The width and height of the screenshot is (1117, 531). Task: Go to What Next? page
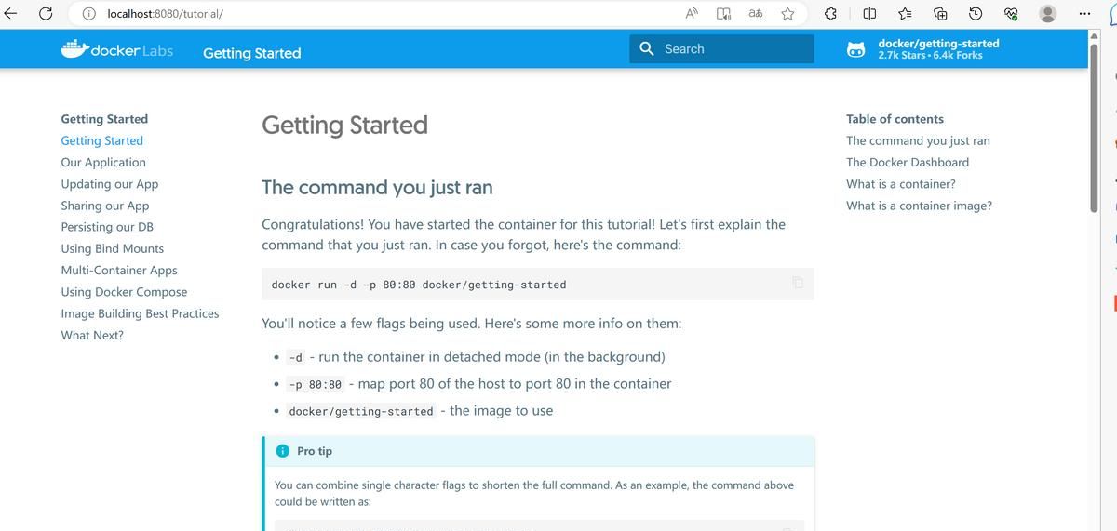[x=92, y=335]
